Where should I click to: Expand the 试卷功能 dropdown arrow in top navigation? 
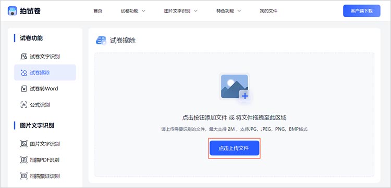click(143, 11)
